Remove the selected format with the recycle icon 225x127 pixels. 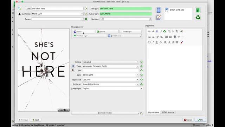tap(198, 17)
